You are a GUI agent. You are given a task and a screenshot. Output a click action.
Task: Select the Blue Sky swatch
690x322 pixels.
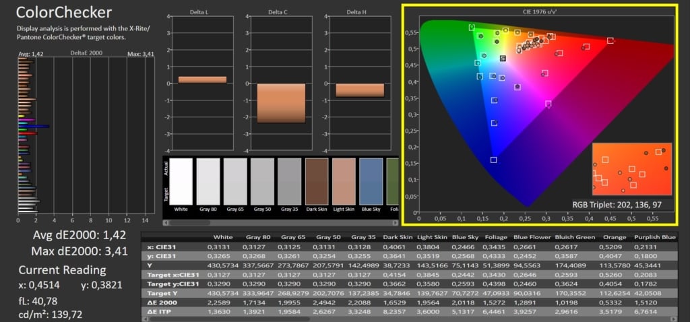[371, 182]
